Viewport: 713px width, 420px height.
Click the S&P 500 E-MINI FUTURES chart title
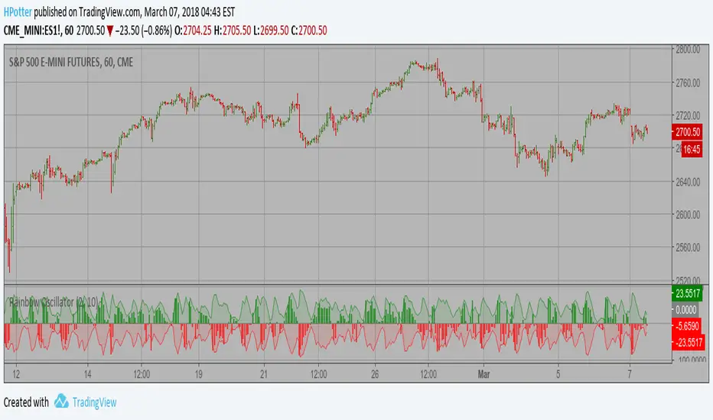71,61
